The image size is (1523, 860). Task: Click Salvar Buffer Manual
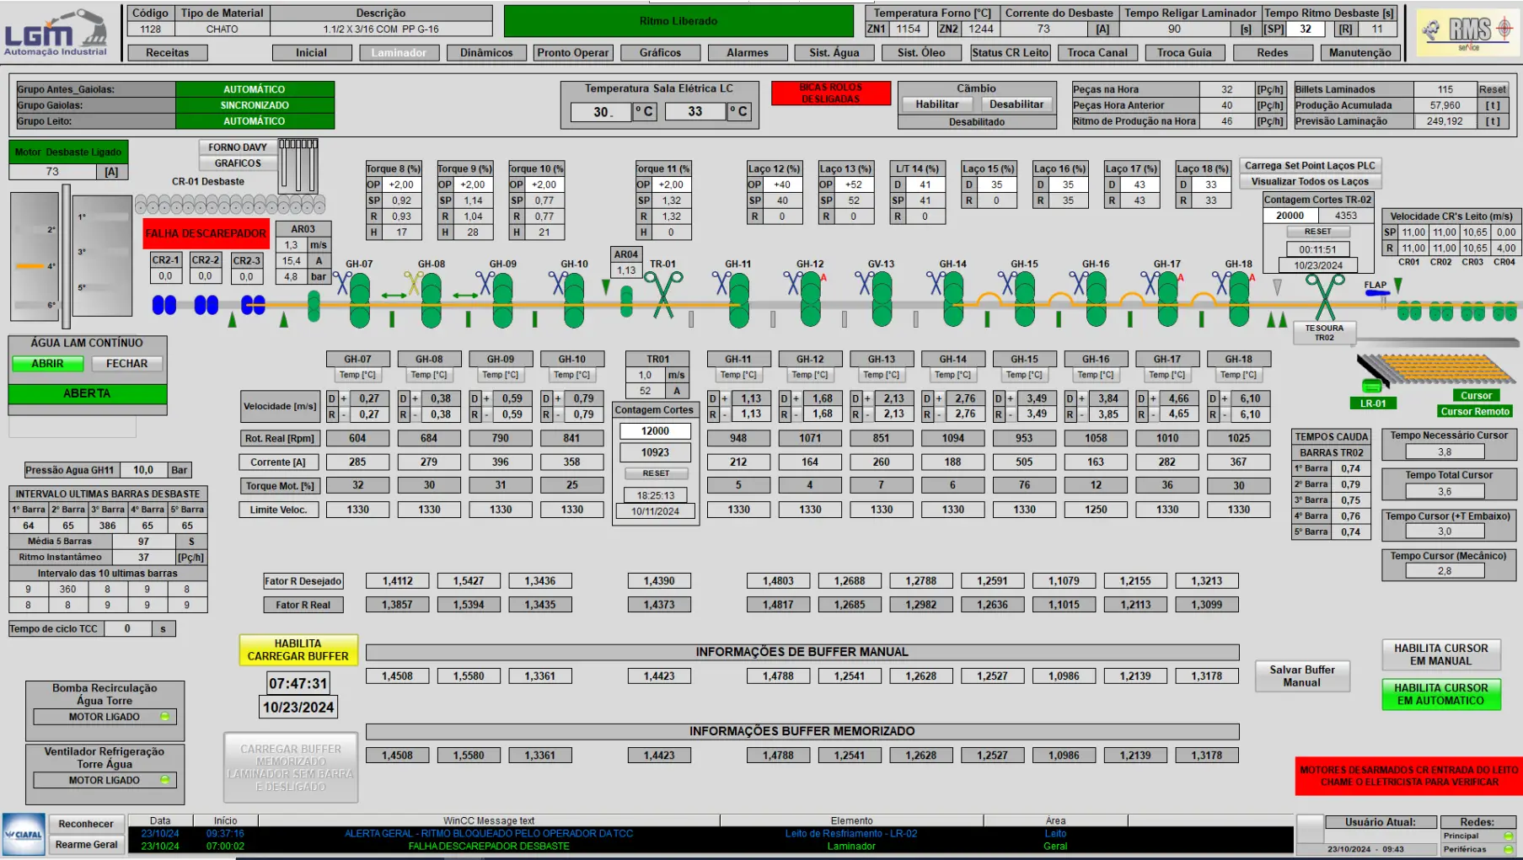[1301, 676]
